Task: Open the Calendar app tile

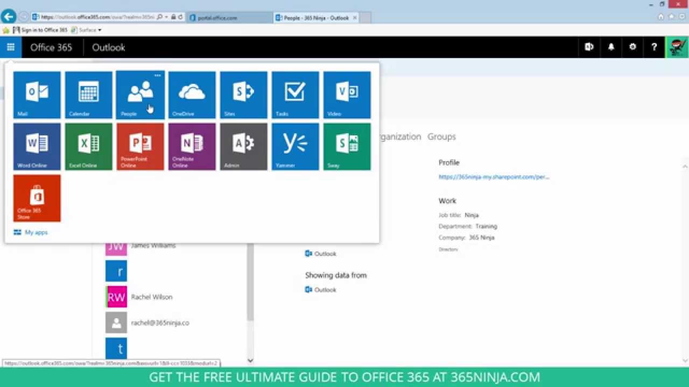Action: pyautogui.click(x=89, y=95)
